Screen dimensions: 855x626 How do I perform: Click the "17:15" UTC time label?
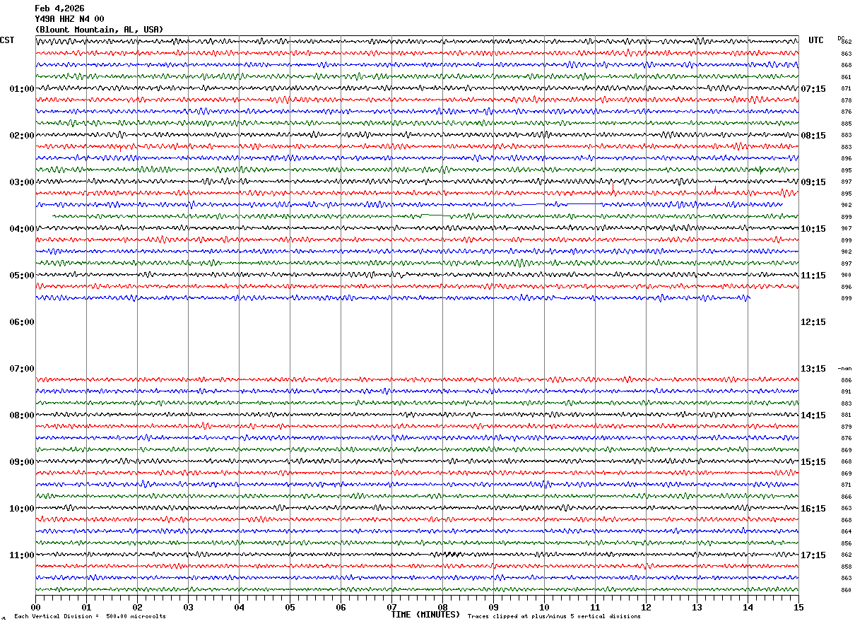point(813,555)
